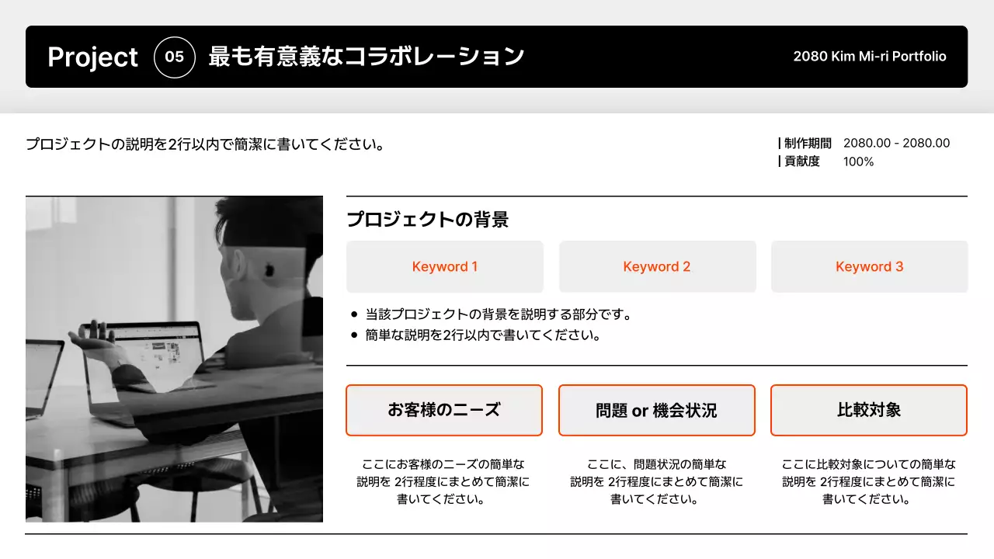Click the description text below 比較対象
Image resolution: width=994 pixels, height=559 pixels.
869,481
